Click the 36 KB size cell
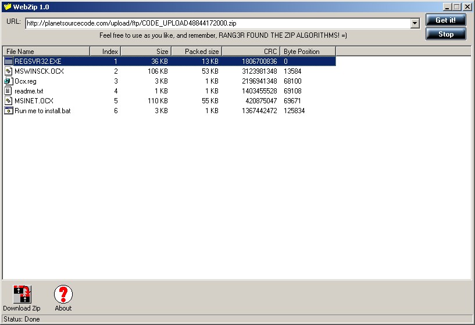Viewport: 475px width, 325px height. [159, 62]
